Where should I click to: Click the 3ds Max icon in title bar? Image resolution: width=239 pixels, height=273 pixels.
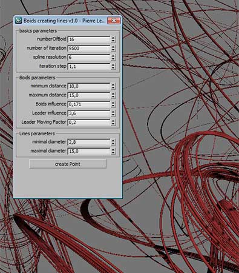coord(19,21)
